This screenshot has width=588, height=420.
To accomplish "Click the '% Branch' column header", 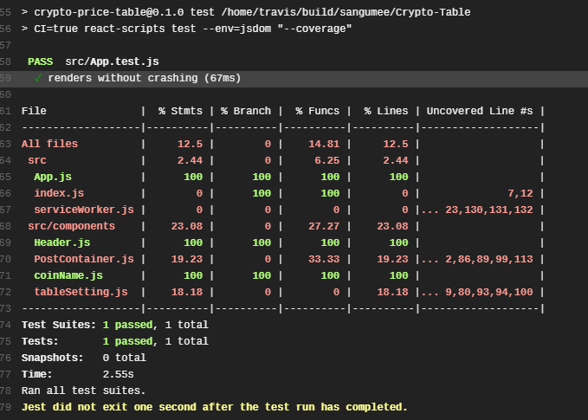I will coord(246,111).
